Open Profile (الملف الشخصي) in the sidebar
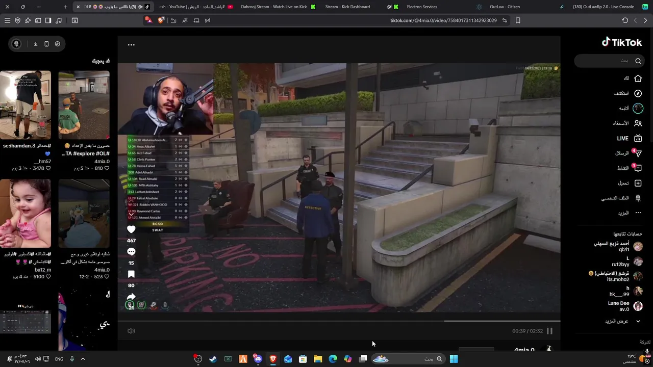The width and height of the screenshot is (653, 367). click(x=621, y=198)
